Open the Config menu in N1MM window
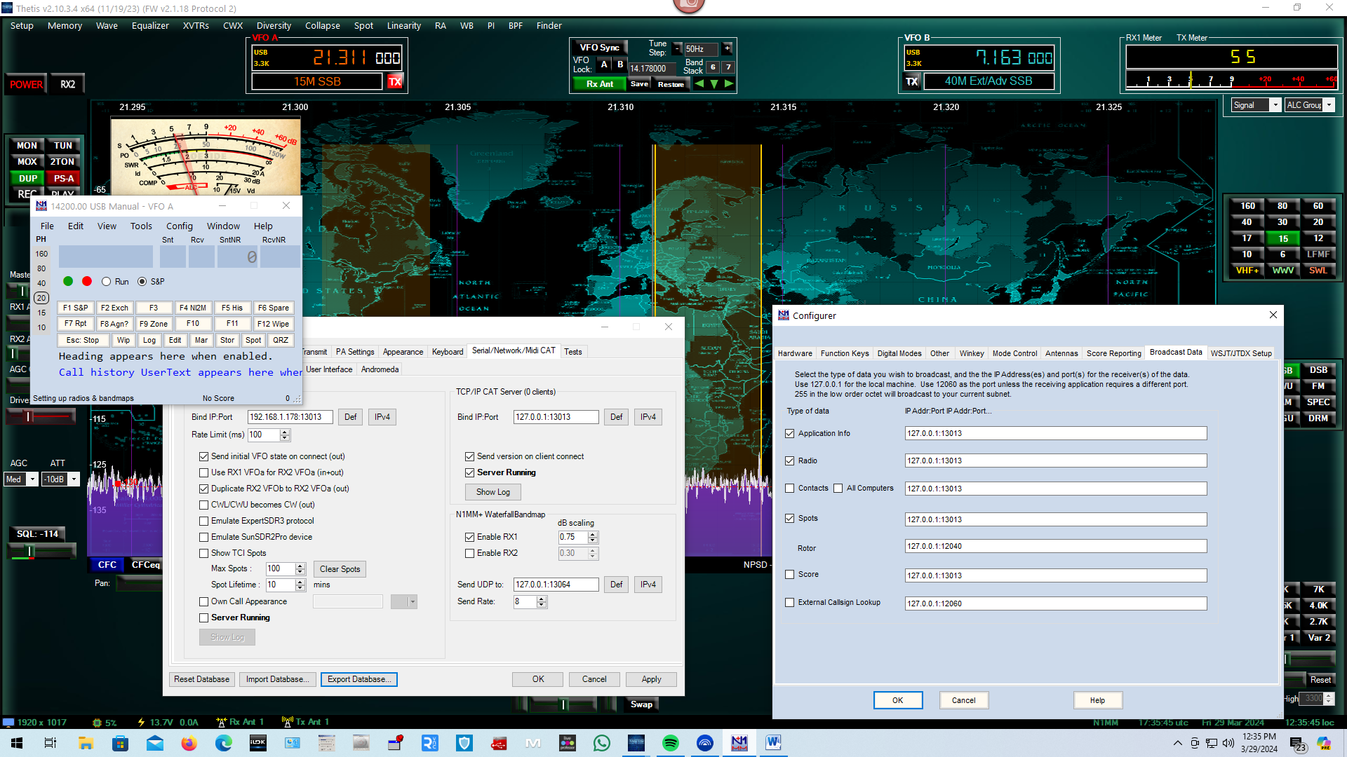This screenshot has width=1347, height=757. point(179,226)
